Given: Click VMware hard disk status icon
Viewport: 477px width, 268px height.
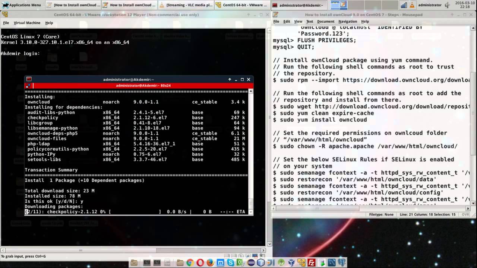Looking at the screenshot, I should click(227, 256).
